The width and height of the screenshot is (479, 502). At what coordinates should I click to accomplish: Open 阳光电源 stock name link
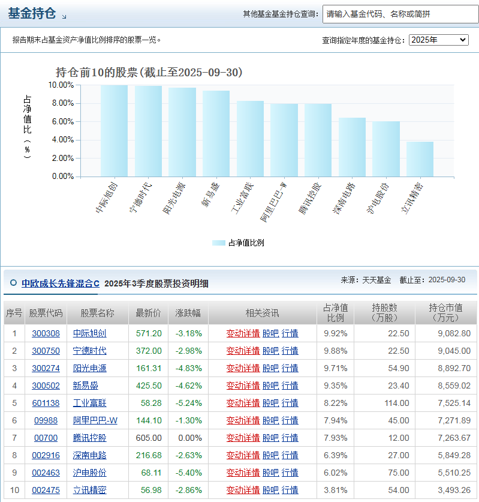tap(89, 368)
